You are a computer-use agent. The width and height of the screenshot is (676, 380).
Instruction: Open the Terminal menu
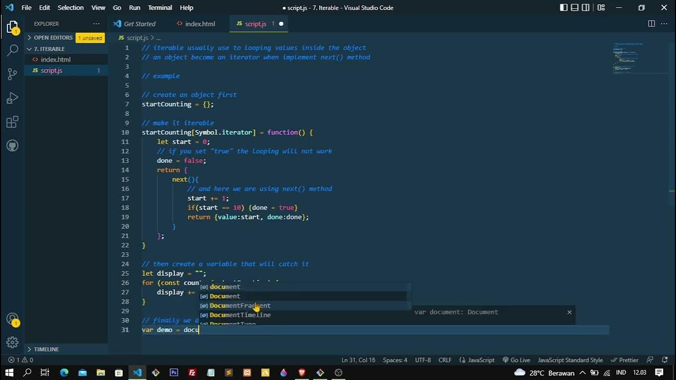click(x=160, y=7)
